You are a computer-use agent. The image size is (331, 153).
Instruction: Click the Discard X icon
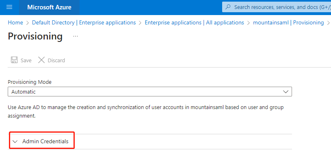pyautogui.click(x=41, y=60)
